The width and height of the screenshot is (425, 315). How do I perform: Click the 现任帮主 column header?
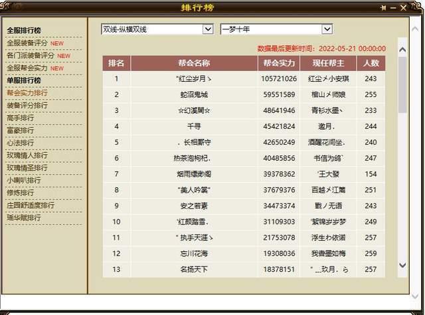point(328,63)
